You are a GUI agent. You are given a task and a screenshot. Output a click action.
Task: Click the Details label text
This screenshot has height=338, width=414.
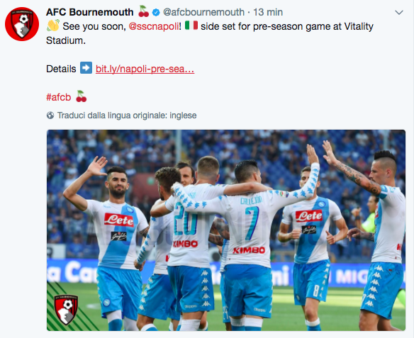pyautogui.click(x=61, y=69)
